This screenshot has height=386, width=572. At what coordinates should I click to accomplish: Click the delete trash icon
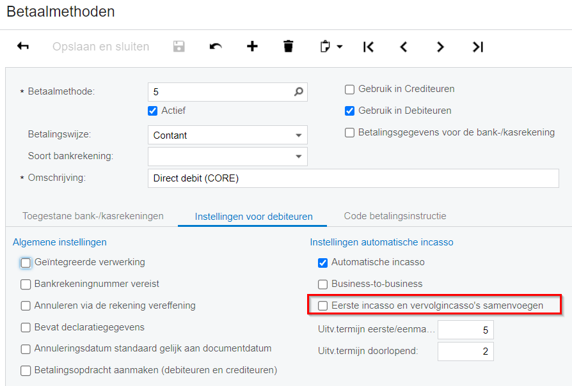(x=289, y=47)
